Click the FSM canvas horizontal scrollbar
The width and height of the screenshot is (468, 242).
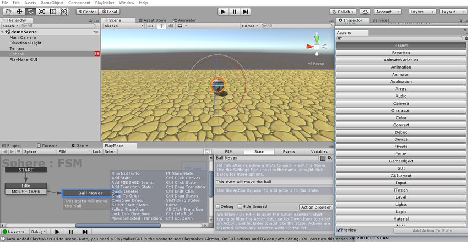click(x=118, y=226)
